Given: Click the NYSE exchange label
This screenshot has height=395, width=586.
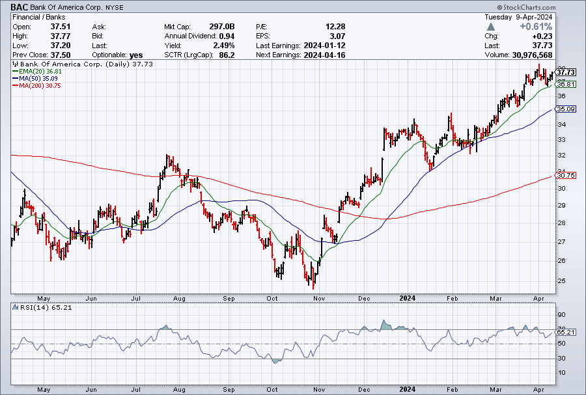Looking at the screenshot, I should point(114,7).
